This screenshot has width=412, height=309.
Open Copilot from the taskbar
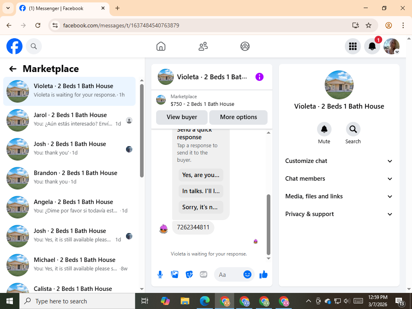tap(165, 301)
